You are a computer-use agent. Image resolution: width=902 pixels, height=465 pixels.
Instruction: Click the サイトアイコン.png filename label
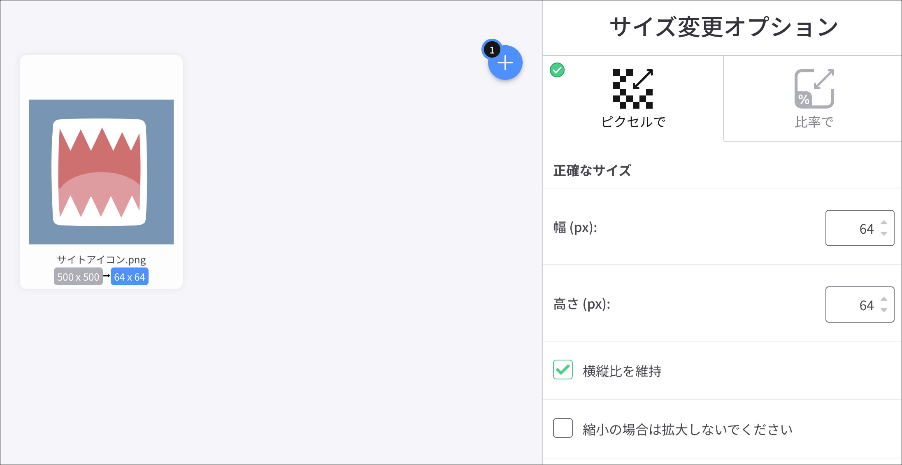pyautogui.click(x=101, y=260)
